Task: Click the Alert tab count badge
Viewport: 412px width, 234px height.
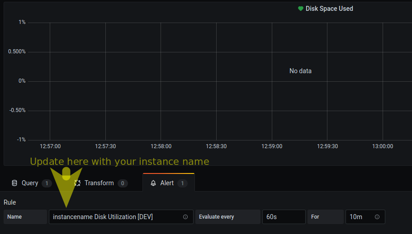Action: (182, 183)
